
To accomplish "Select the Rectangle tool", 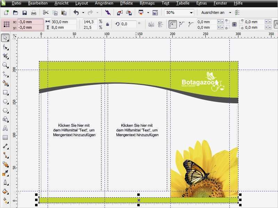I will click(5, 92).
